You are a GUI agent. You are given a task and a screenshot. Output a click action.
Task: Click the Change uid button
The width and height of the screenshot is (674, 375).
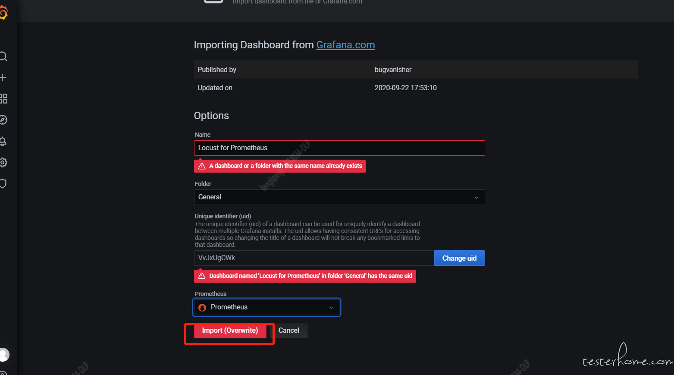pos(459,258)
